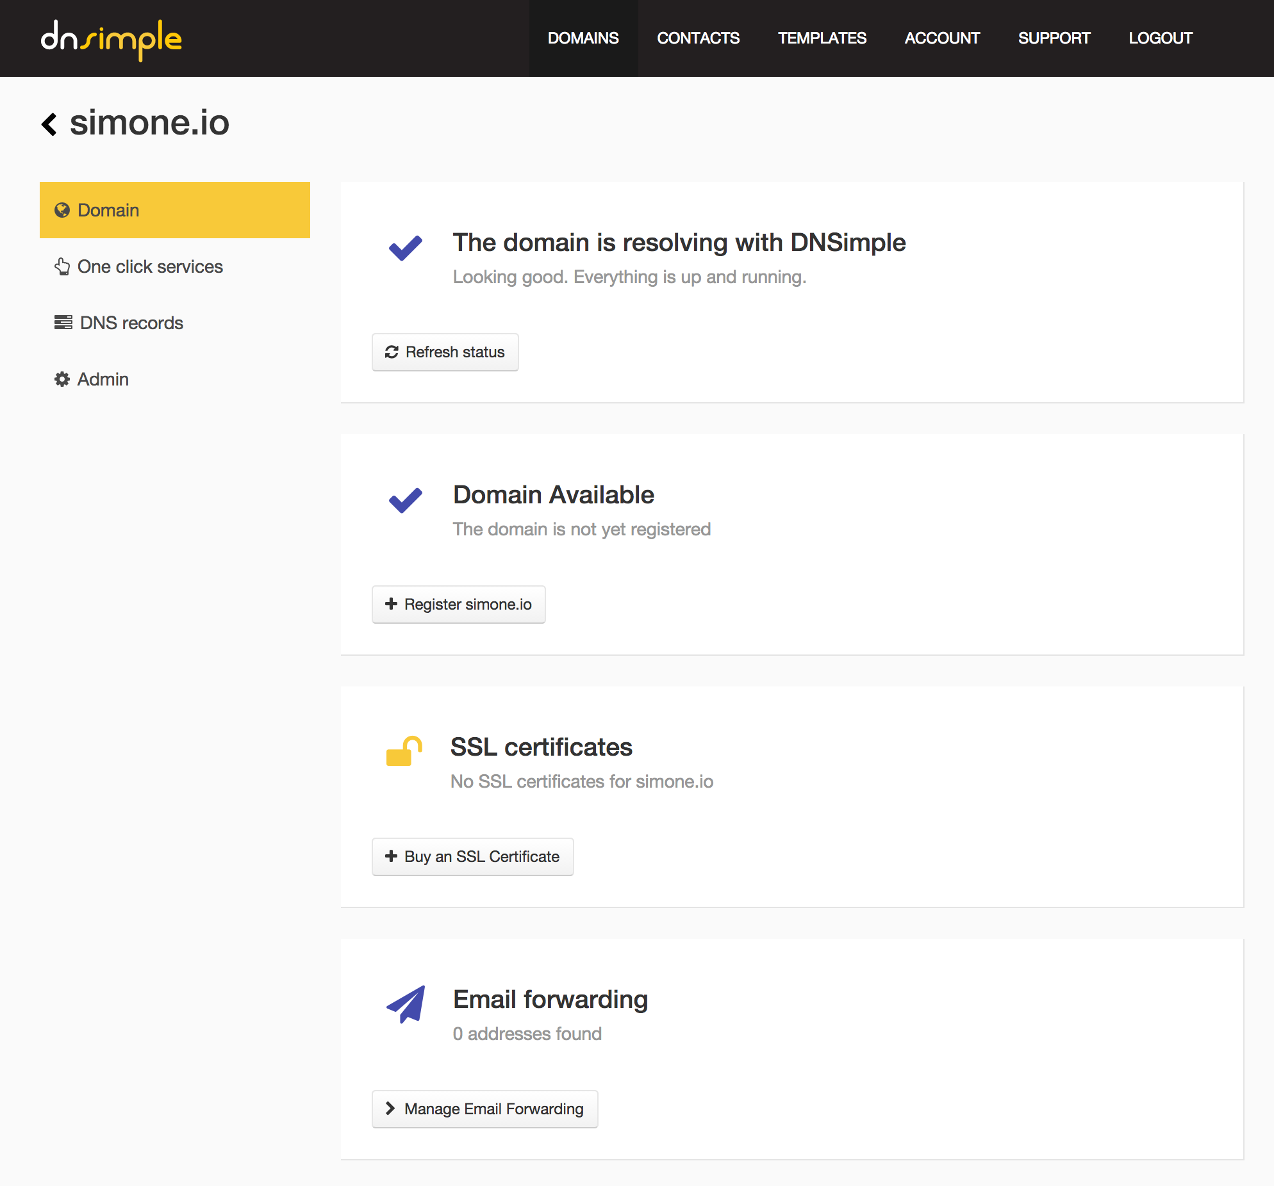Open the SUPPORT page
Viewport: 1274px width, 1186px height.
(1054, 38)
